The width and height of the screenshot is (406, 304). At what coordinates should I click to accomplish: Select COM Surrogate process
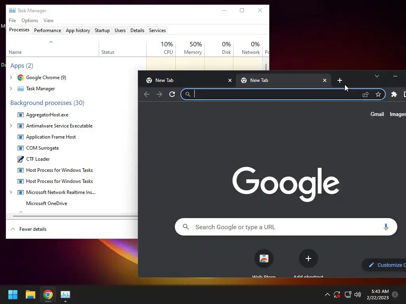42,148
